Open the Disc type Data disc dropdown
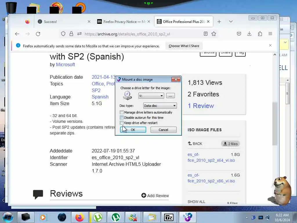This screenshot has height=223, width=297. coord(160,106)
